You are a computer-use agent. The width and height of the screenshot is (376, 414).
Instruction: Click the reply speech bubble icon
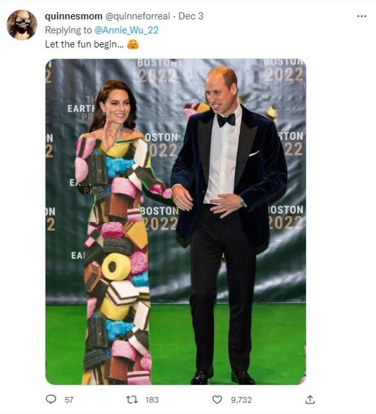point(51,399)
